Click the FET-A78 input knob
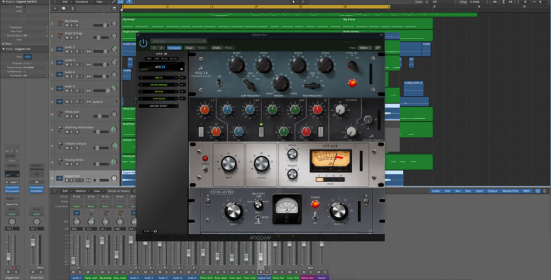Screen dimensions: 551x280 pyautogui.click(x=228, y=164)
